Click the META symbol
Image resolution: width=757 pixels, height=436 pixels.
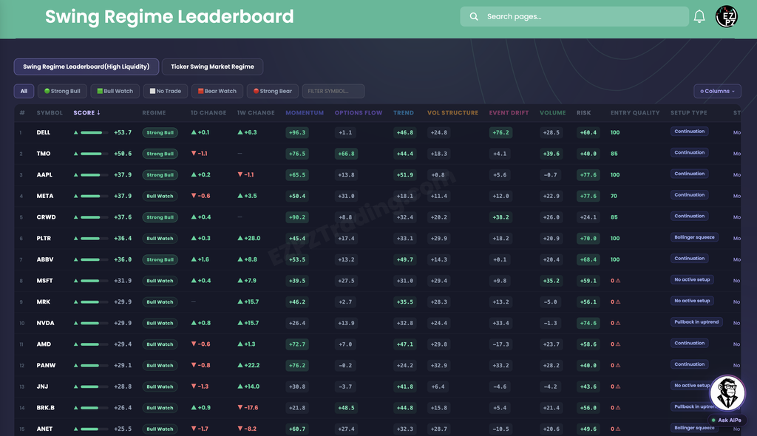[45, 196]
